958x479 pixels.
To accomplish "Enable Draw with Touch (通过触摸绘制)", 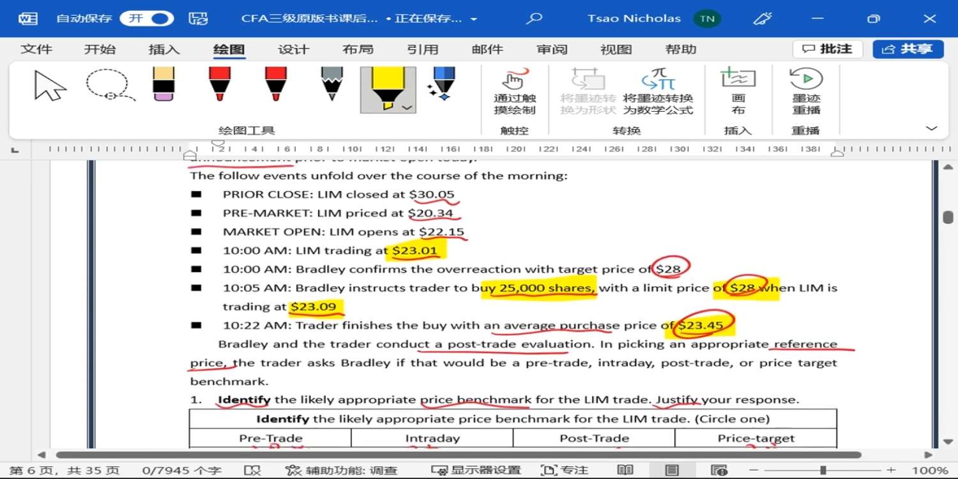I will pyautogui.click(x=515, y=92).
